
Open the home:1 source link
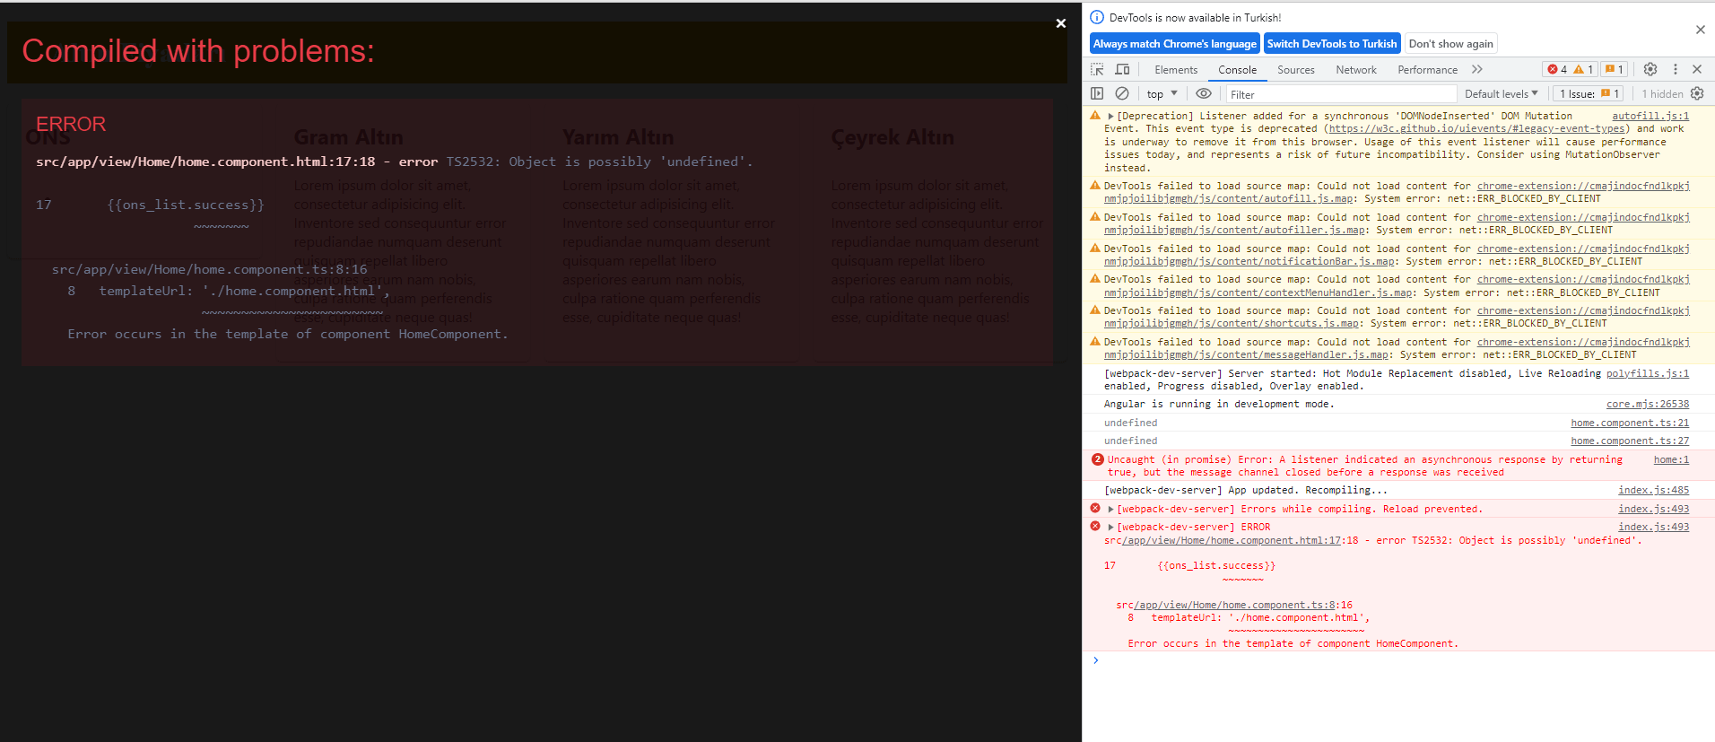tap(1671, 459)
